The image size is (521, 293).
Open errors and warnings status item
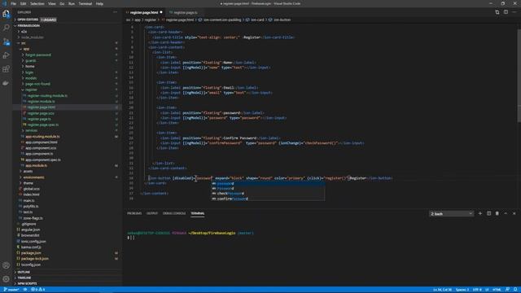[38, 290]
